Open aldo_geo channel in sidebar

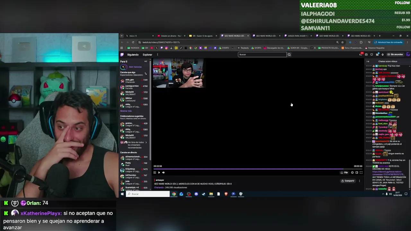coord(134,81)
